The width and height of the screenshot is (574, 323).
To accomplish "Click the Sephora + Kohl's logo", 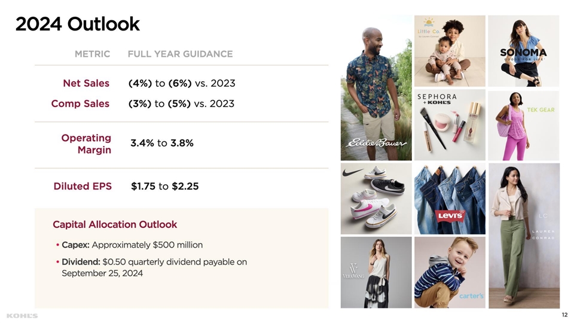I will pos(436,99).
